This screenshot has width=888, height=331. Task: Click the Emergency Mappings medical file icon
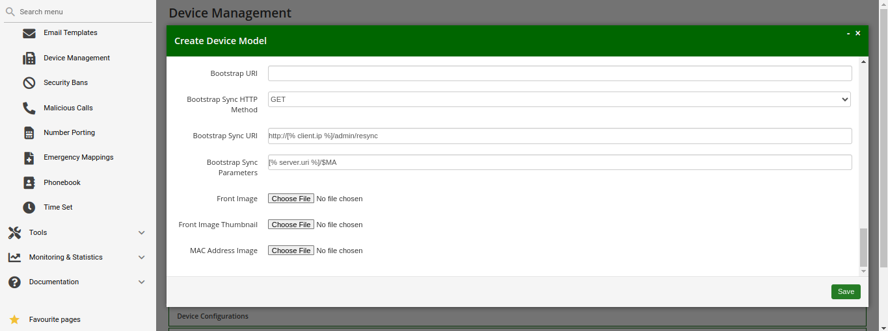(29, 158)
